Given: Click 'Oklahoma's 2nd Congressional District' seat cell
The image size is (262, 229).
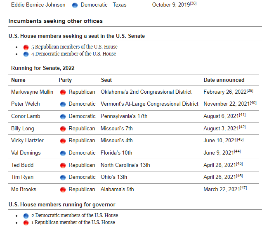Looking at the screenshot, I should click(146, 92).
